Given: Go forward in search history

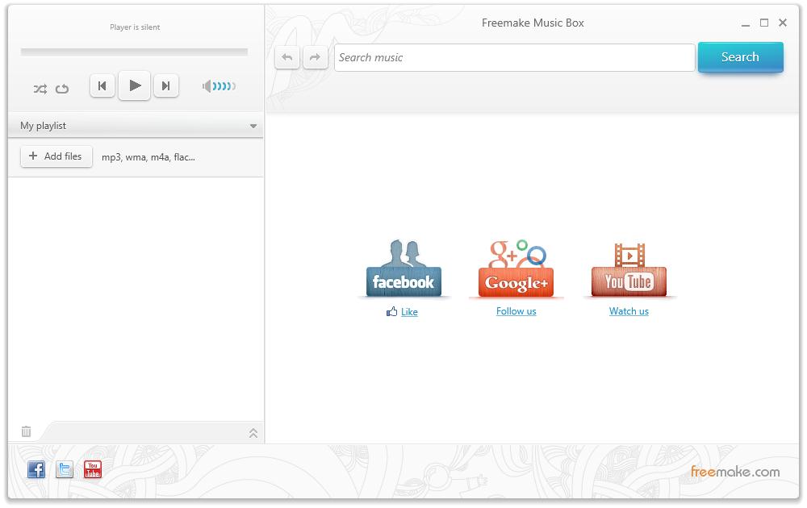Looking at the screenshot, I should (x=315, y=57).
